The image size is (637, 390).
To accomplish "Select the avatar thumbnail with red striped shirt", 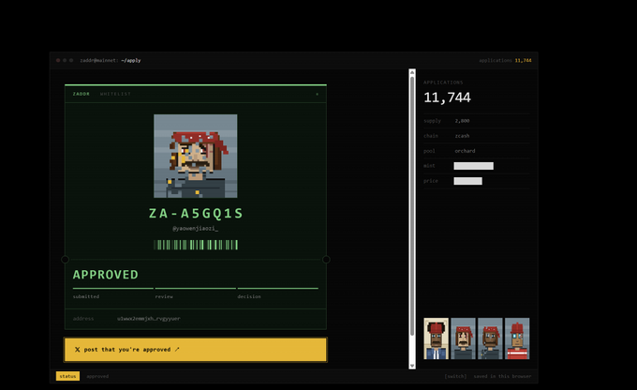I will click(x=517, y=338).
